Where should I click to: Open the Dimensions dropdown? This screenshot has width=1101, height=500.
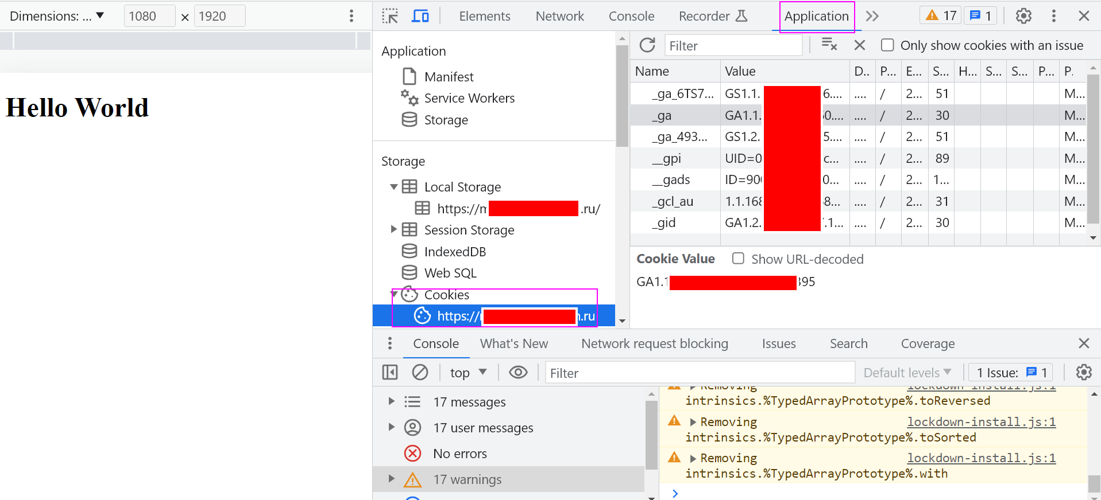(57, 16)
